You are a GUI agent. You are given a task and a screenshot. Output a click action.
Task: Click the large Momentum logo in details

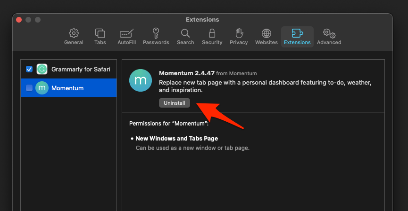141,81
